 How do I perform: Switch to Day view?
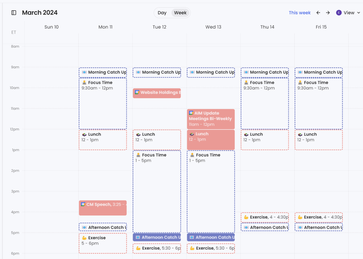(162, 13)
